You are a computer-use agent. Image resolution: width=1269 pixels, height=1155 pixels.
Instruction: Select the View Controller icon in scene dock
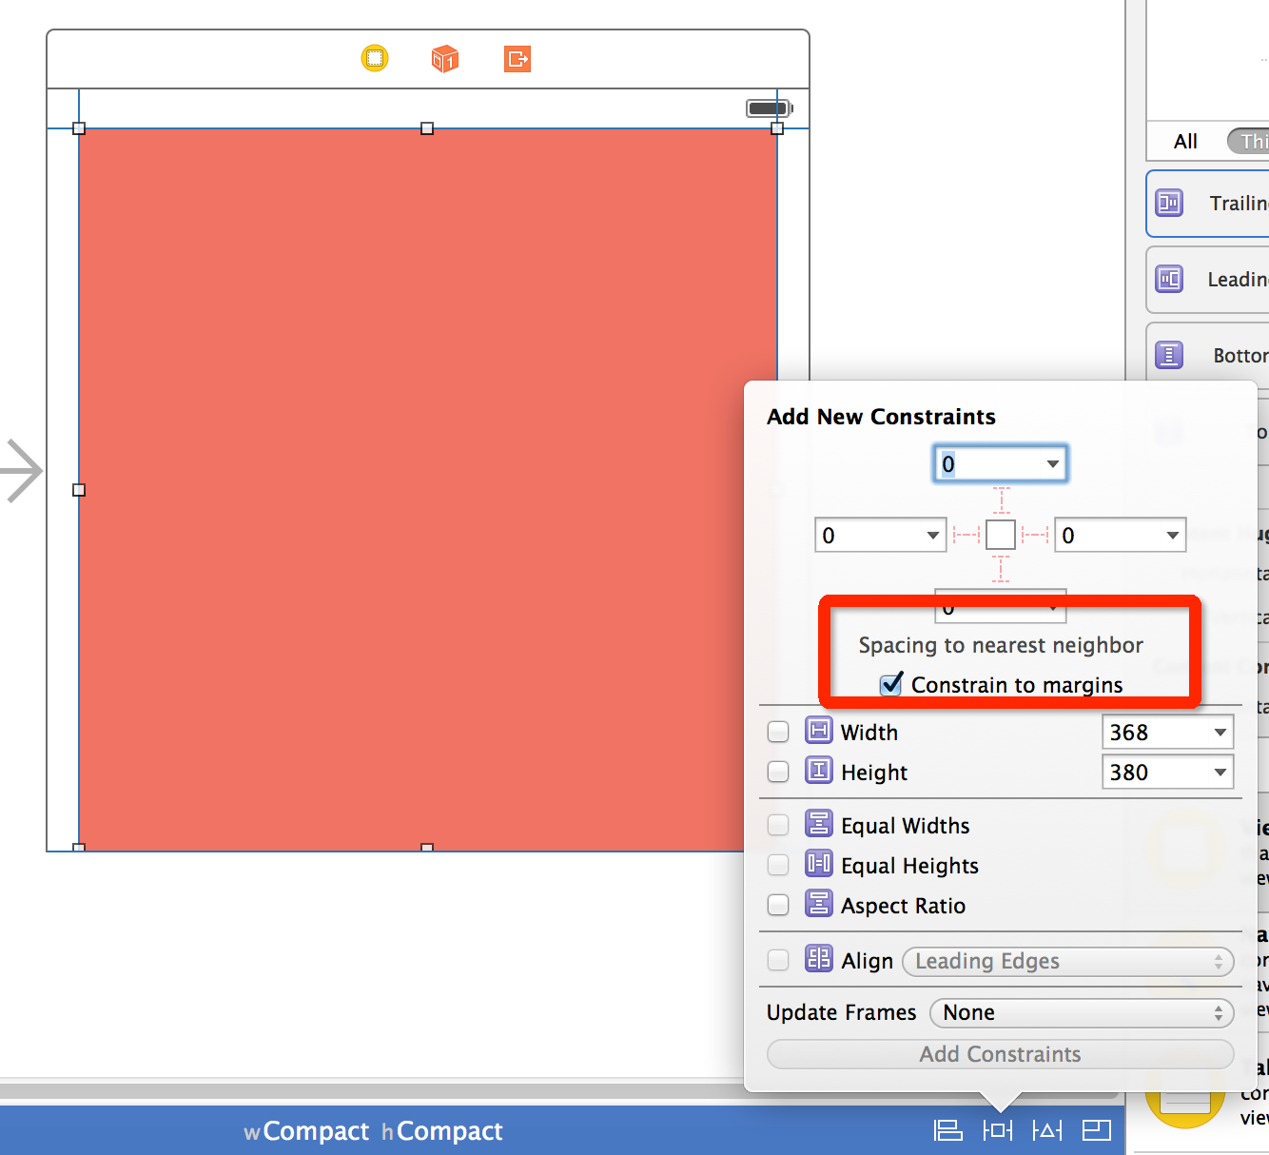(x=375, y=58)
